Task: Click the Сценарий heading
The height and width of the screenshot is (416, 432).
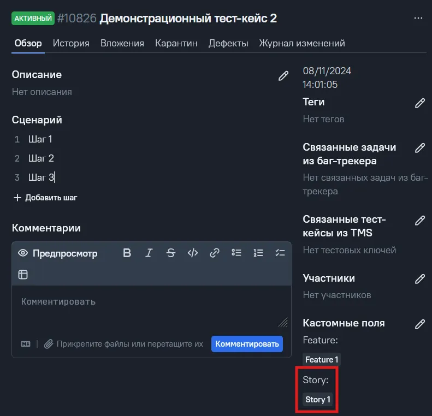Action: tap(37, 120)
